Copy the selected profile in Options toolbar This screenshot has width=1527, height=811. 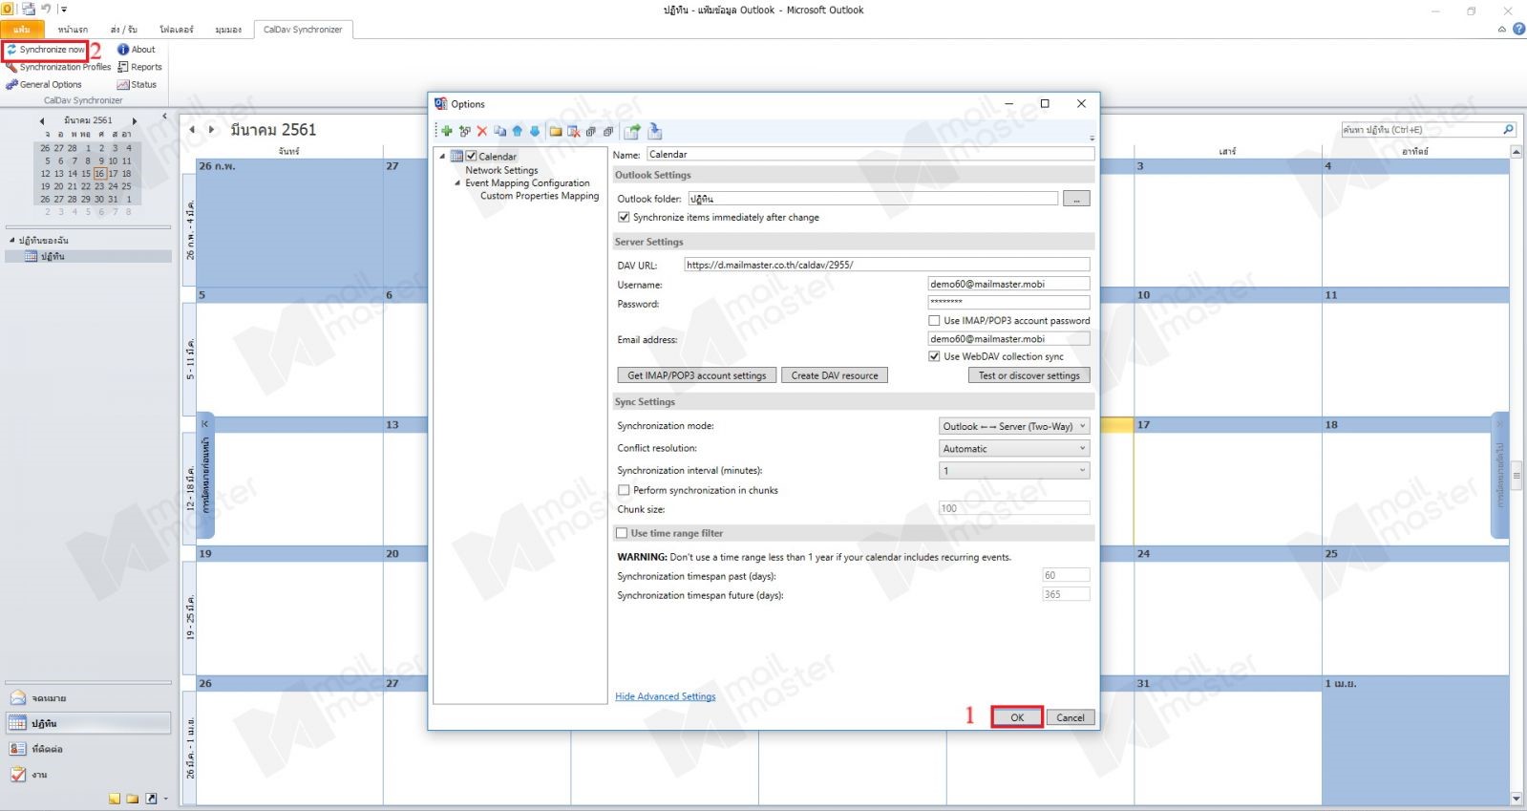(499, 131)
